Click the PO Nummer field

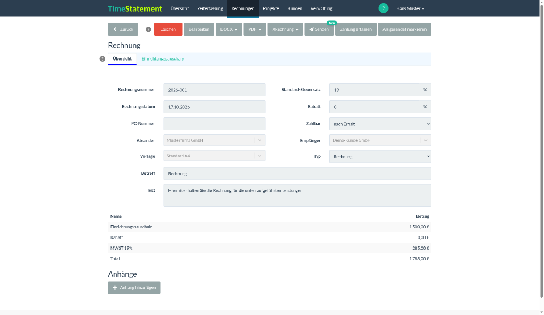[215, 124]
